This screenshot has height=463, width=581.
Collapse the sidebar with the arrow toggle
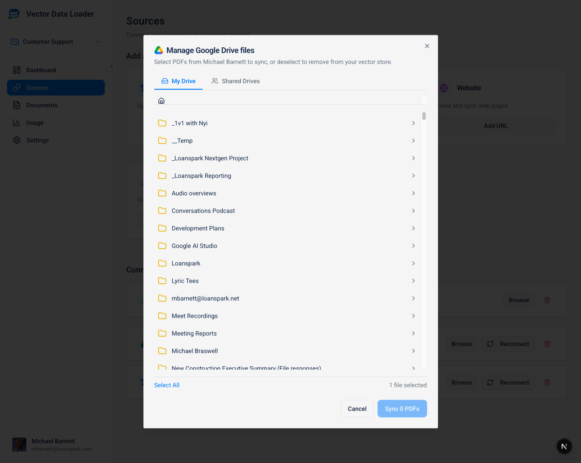tap(112, 67)
